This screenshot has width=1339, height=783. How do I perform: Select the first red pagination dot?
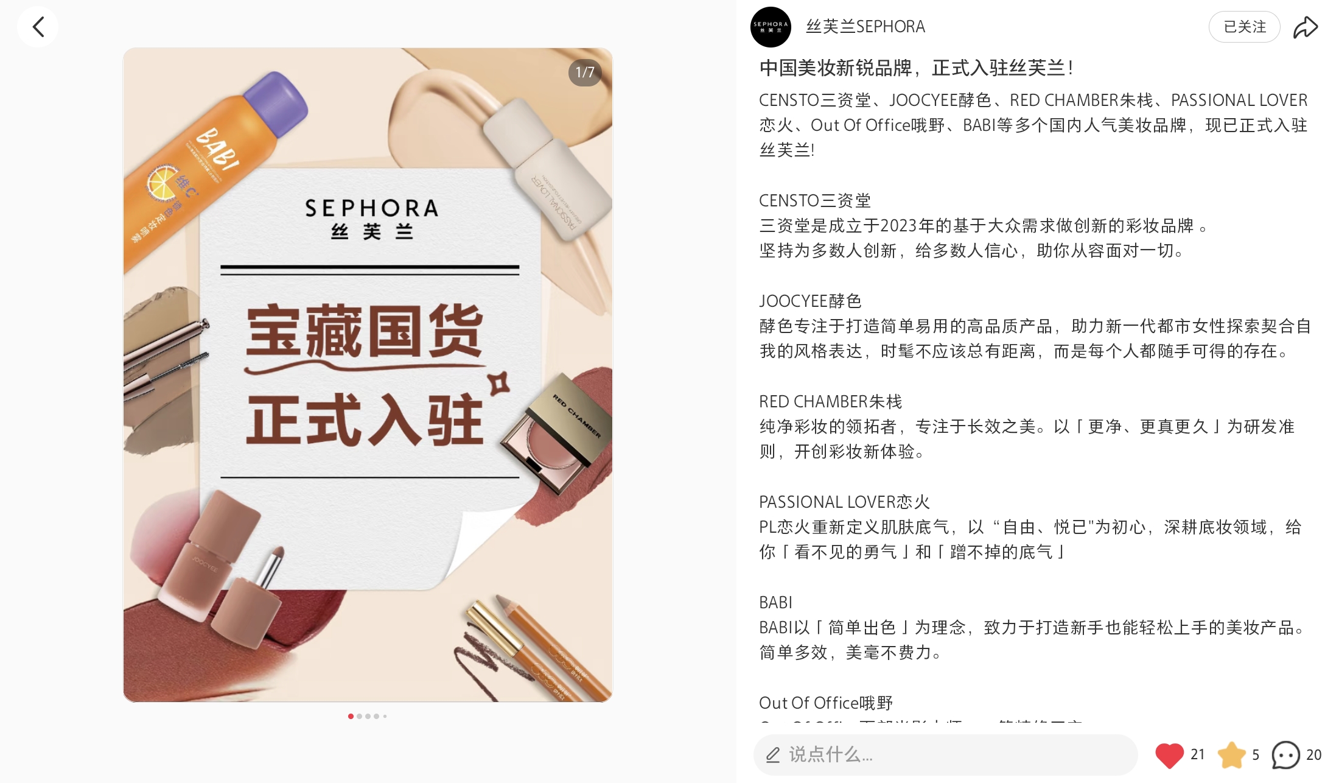coord(351,716)
